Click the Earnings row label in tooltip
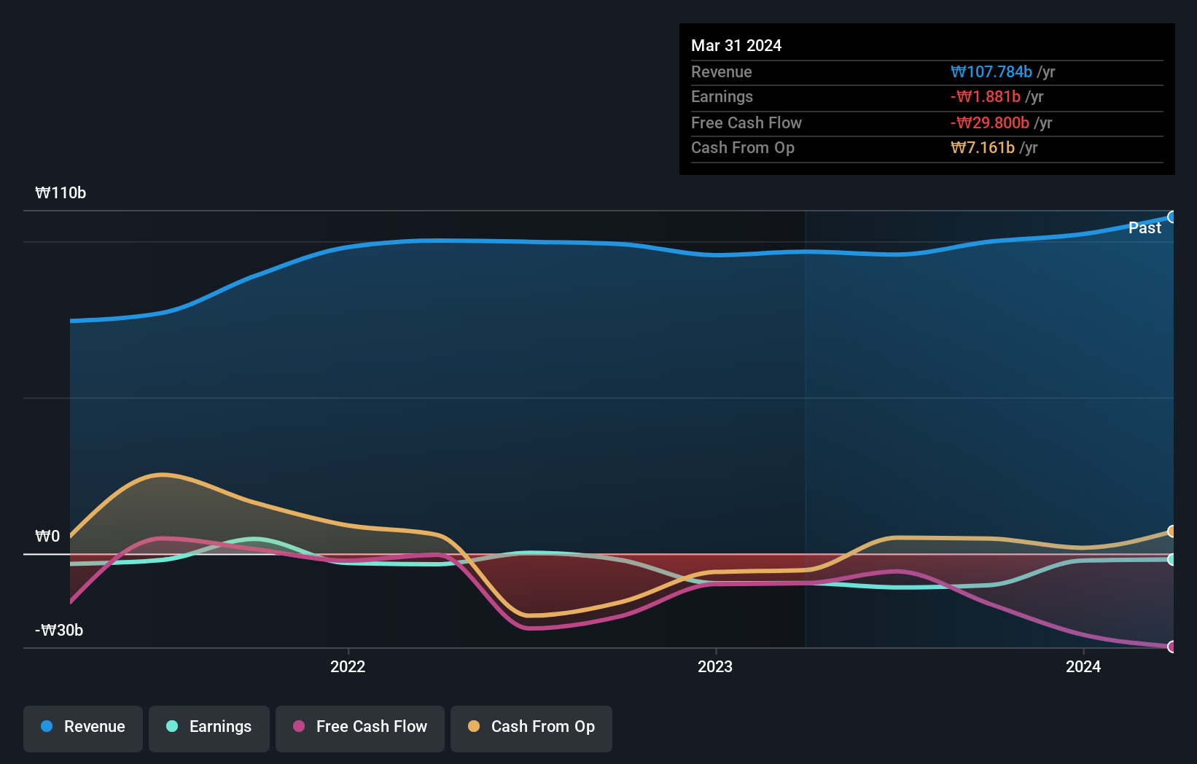Image resolution: width=1197 pixels, height=764 pixels. [722, 96]
